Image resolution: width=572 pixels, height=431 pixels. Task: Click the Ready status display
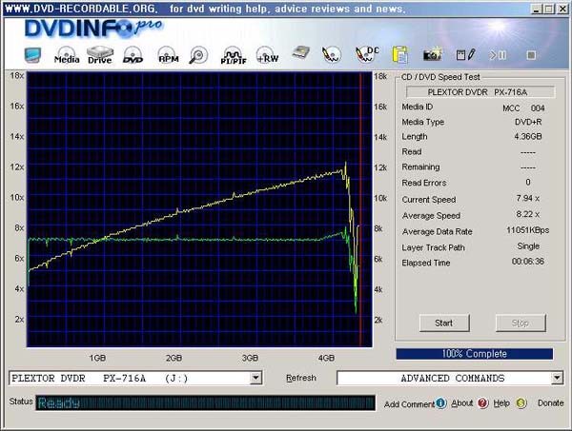(205, 403)
